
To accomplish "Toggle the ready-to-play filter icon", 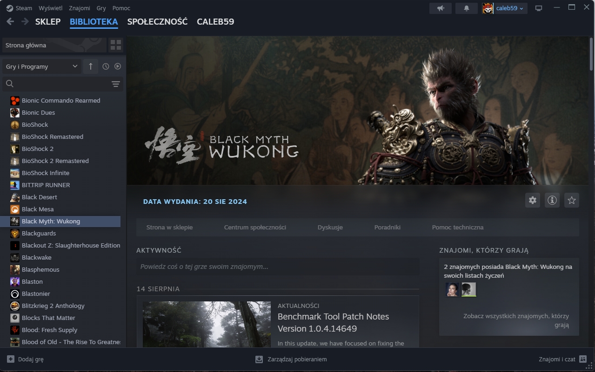I will tap(118, 66).
